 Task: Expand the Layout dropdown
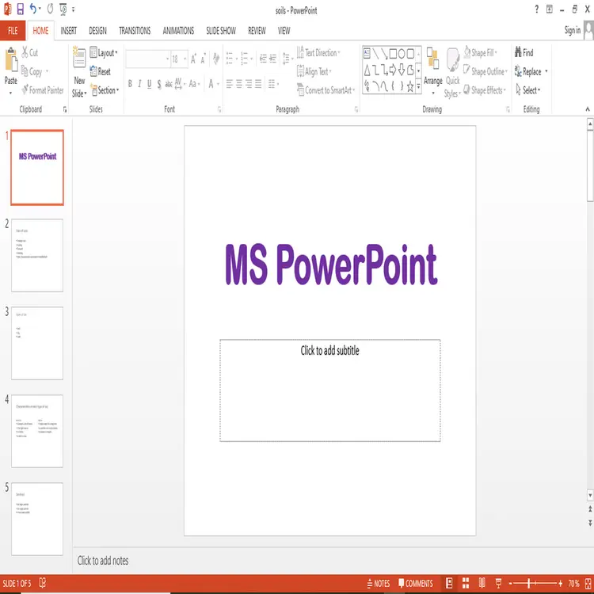point(106,53)
